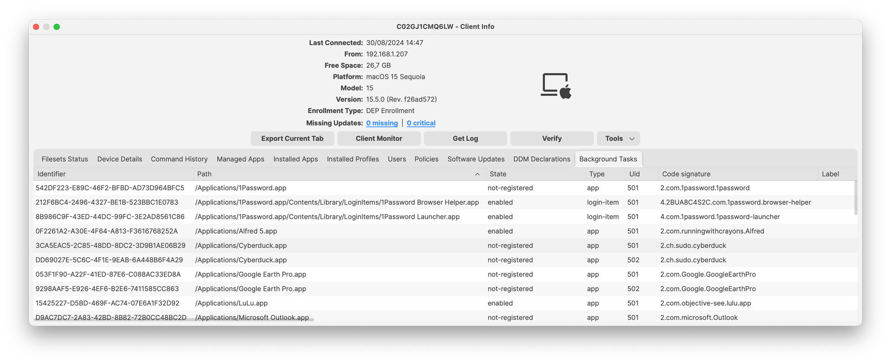This screenshot has height=364, width=891.
Task: Click identifier 542DF223-E89C-46F2-BFBD-AD73D964BFC5
Action: coord(110,188)
